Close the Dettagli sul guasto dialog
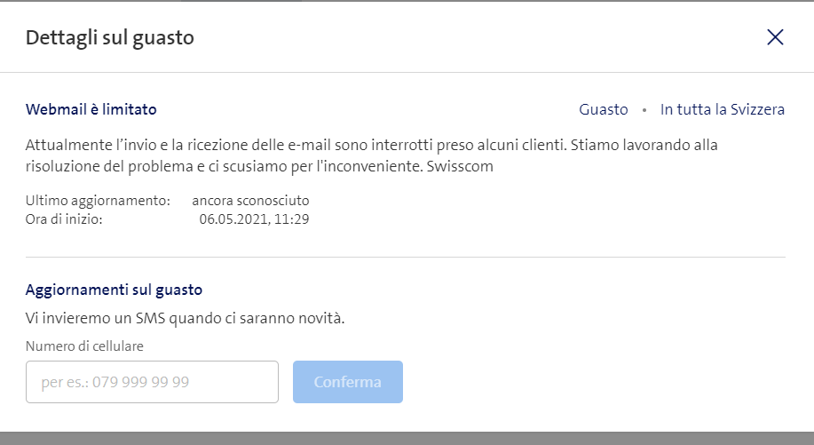Viewport: 814px width, 445px height. (775, 36)
